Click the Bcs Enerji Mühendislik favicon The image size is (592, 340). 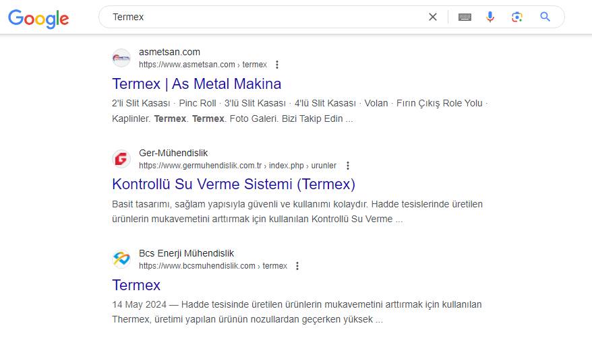click(x=121, y=259)
